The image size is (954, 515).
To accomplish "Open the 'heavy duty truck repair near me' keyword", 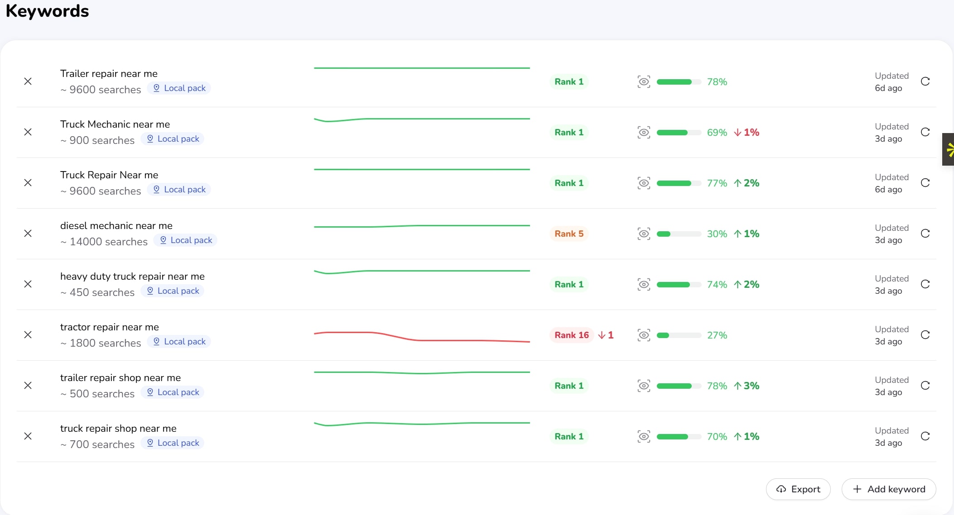I will coord(132,277).
